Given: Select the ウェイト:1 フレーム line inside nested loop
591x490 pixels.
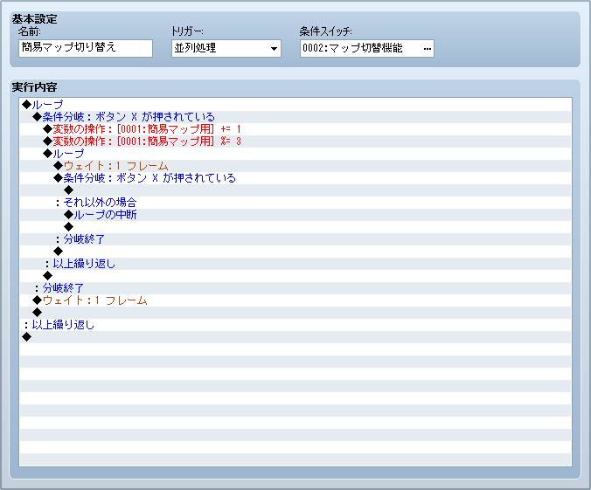Looking at the screenshot, I should [295, 166].
